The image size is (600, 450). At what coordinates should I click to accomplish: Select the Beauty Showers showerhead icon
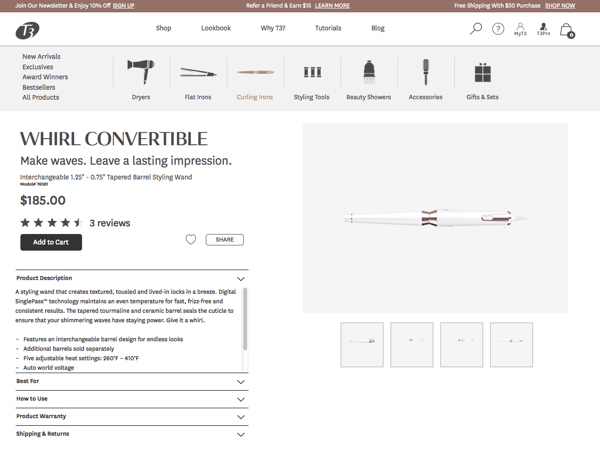(x=369, y=72)
